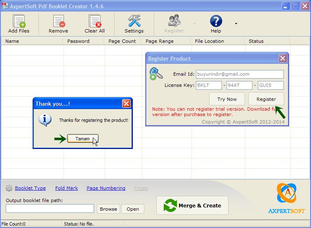Click the second License Key field 94AT
Viewport: 311px width, 228px height.
[239, 85]
